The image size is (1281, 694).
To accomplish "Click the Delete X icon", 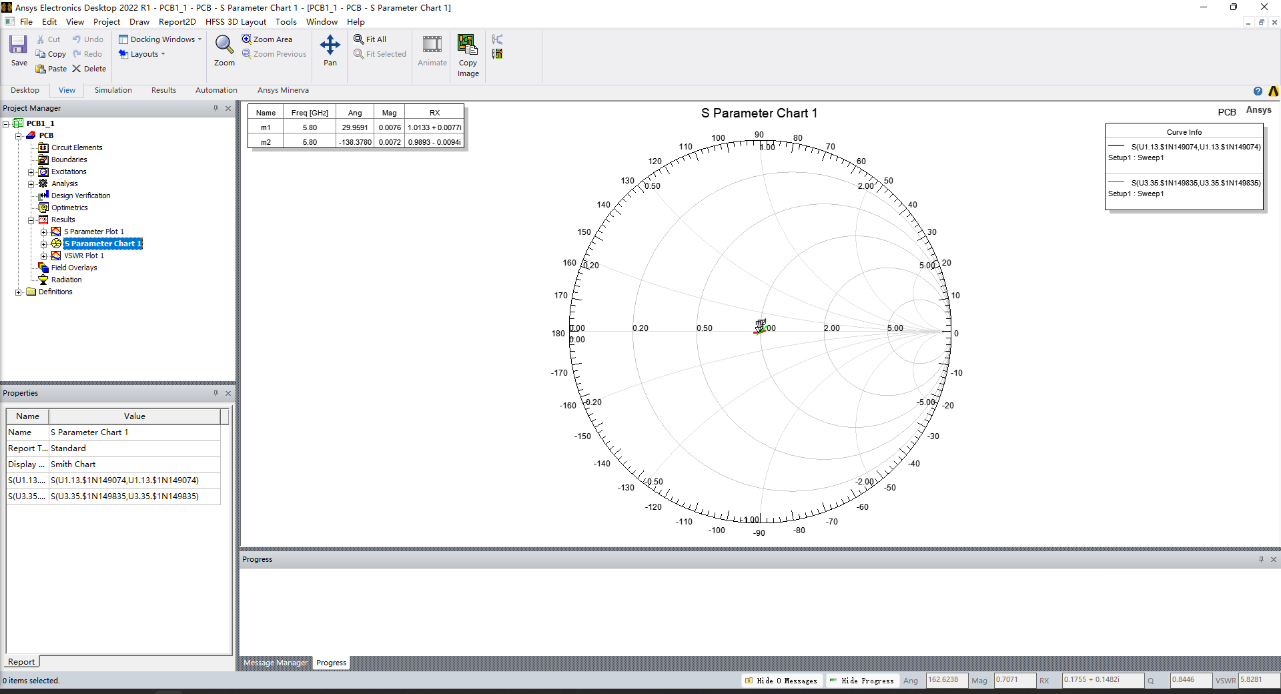I will (77, 69).
